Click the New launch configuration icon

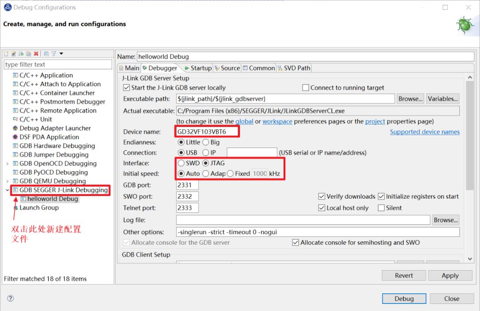[6, 54]
